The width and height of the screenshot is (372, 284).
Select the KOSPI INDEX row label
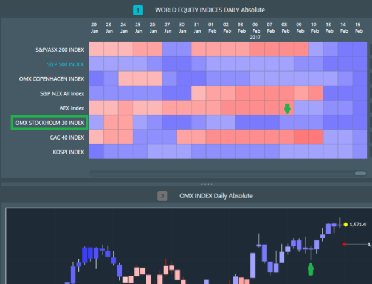[68, 152]
